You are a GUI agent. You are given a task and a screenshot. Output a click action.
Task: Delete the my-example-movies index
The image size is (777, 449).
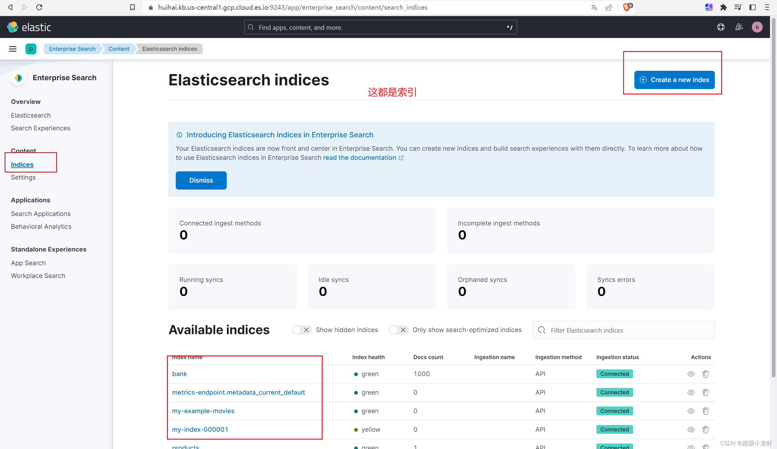tap(706, 411)
